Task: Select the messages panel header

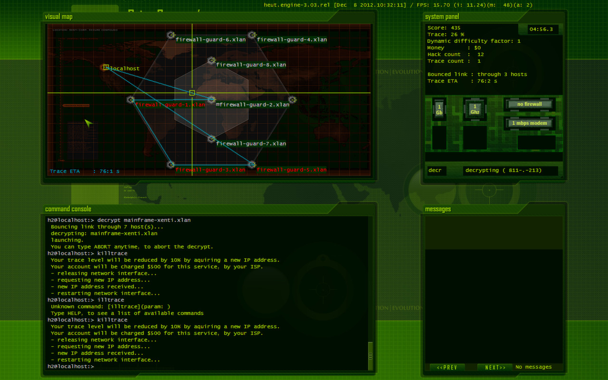Action: (436, 209)
